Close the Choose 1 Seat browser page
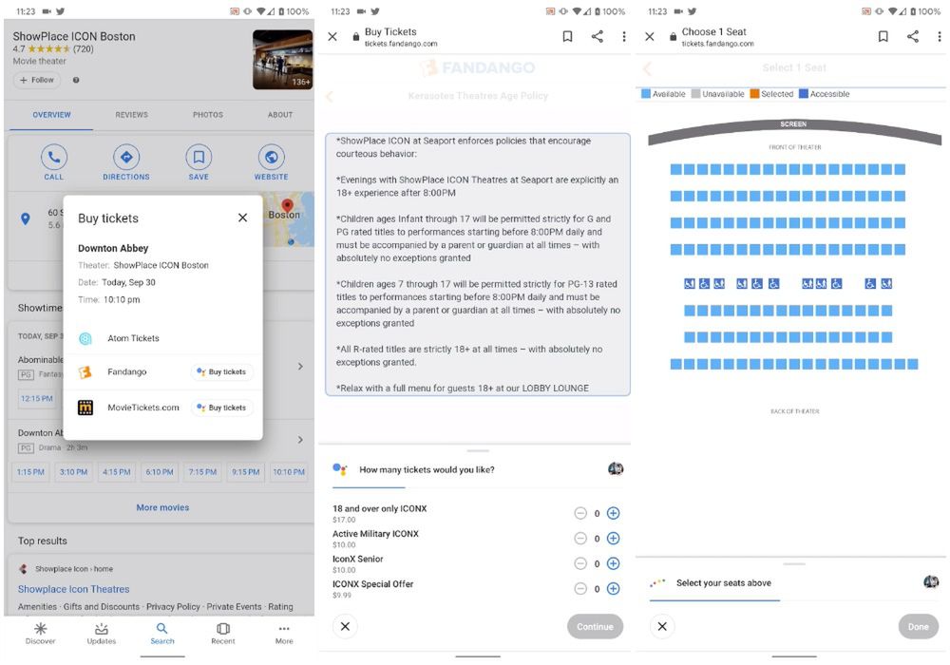The image size is (950, 665). pyautogui.click(x=650, y=36)
